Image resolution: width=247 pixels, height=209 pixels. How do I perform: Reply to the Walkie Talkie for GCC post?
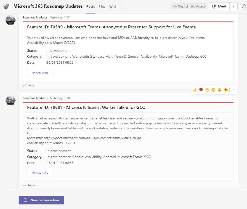click(x=29, y=186)
